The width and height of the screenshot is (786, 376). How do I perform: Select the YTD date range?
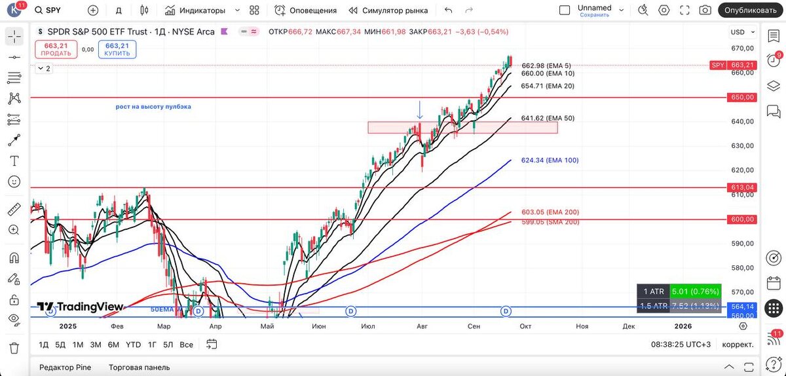(x=133, y=344)
